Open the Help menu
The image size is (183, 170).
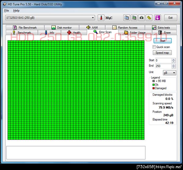16,11
